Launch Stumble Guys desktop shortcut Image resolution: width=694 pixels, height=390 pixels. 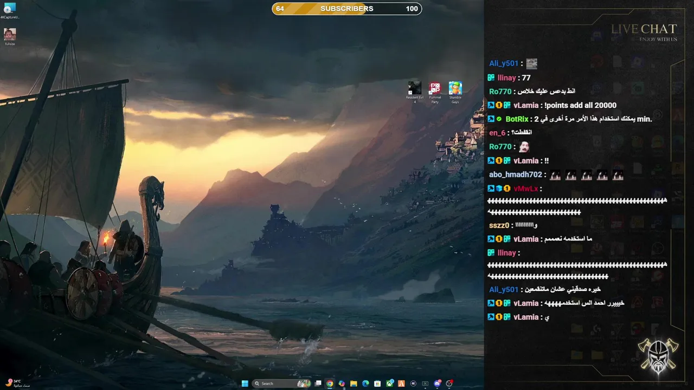coord(455,92)
